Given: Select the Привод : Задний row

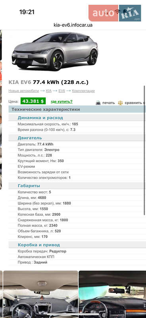Looking at the screenshot, I should pyautogui.click(x=77, y=262).
